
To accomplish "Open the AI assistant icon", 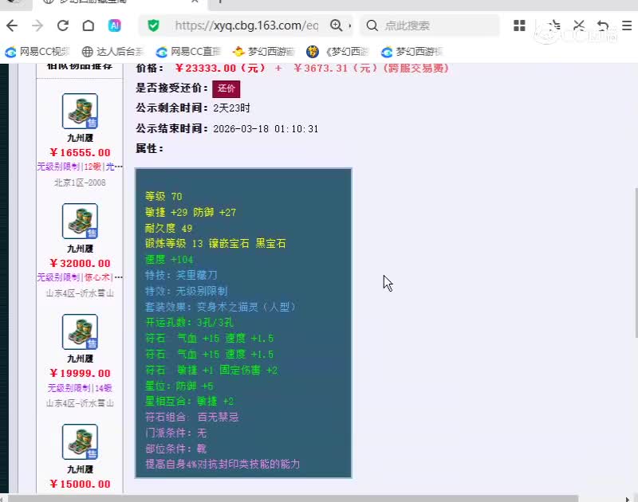I will click(x=115, y=25).
